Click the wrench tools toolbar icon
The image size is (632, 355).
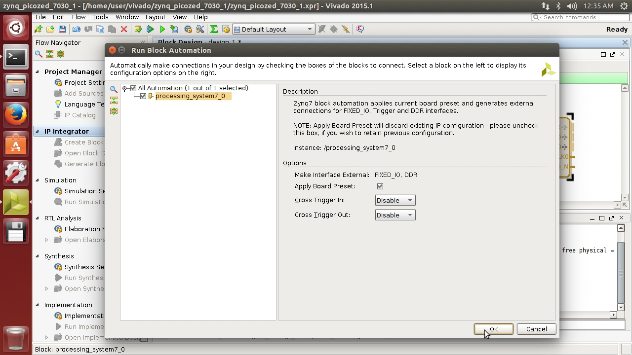(x=200, y=29)
